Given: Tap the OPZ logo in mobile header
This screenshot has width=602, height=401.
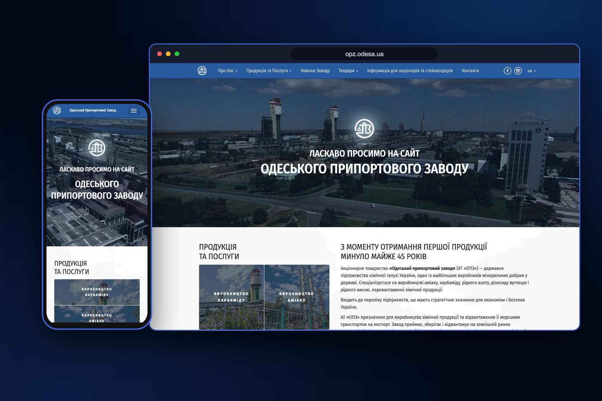Looking at the screenshot, I should click(x=57, y=110).
